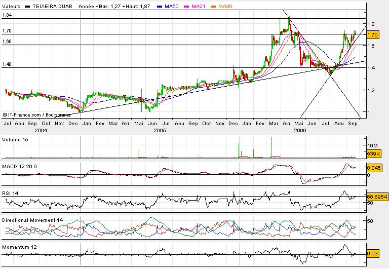Viewport: 389px width, 269px height.
Task: Click the 1,70 level label on left
Action: pos(7,31)
